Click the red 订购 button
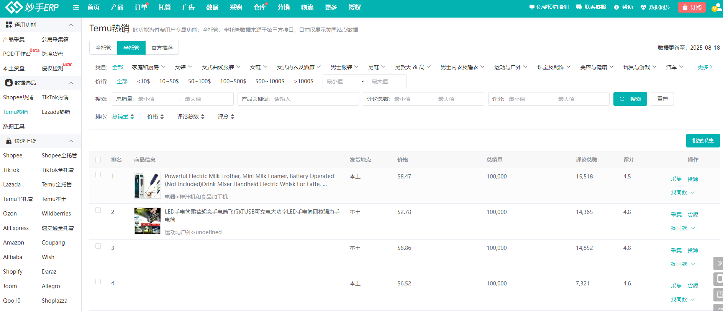 pos(692,7)
